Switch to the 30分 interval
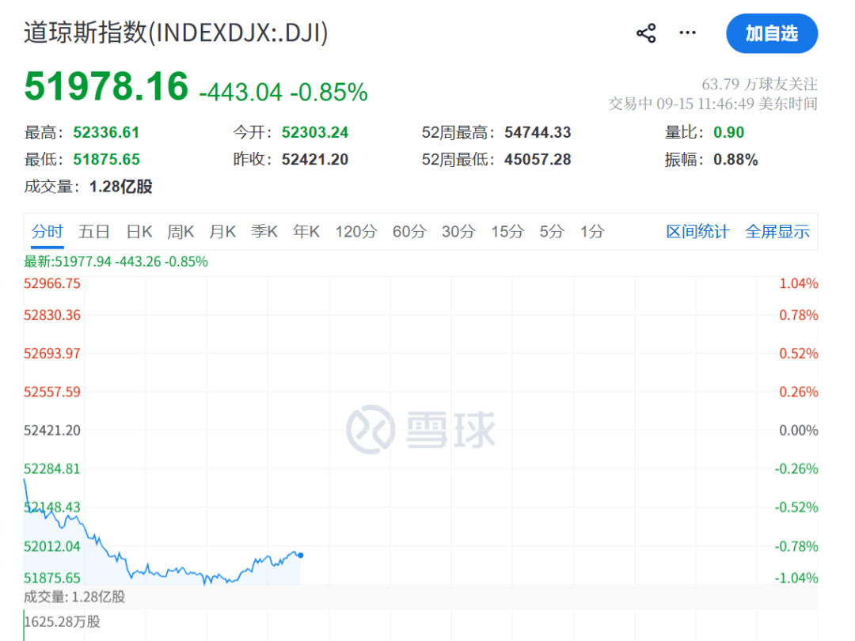 point(458,232)
